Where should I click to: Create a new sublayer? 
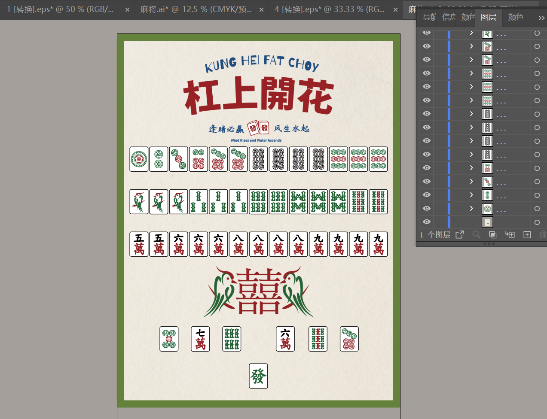[510, 234]
